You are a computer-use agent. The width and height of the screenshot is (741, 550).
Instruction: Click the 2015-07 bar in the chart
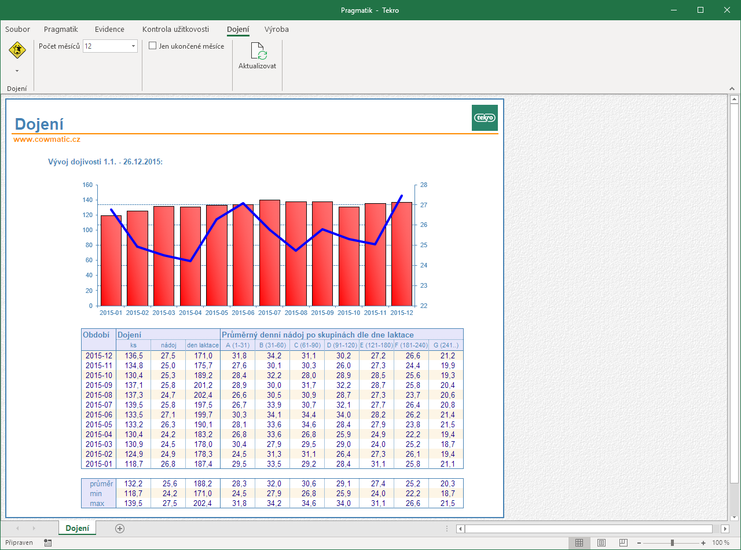pyautogui.click(x=270, y=252)
